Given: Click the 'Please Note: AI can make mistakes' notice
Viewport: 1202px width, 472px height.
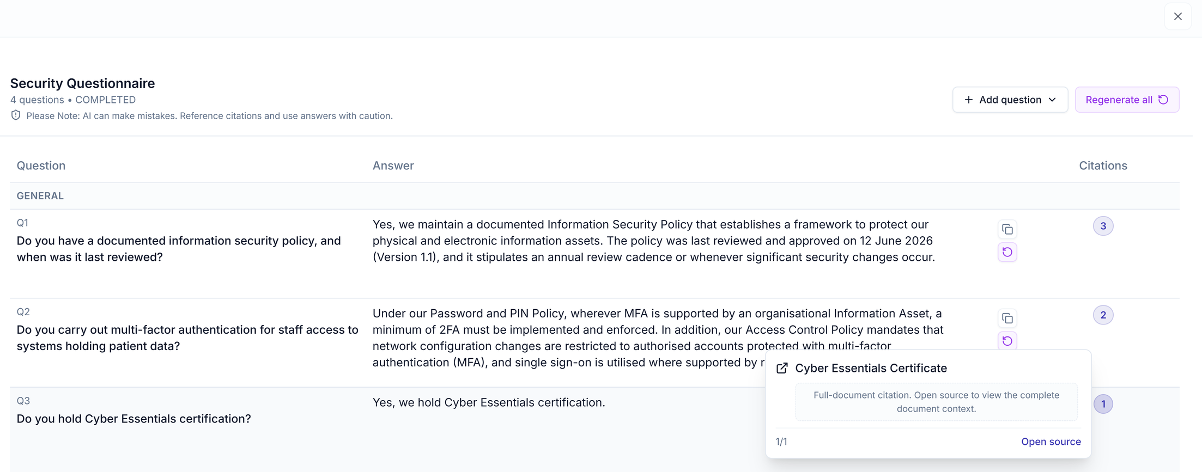Looking at the screenshot, I should [x=209, y=115].
